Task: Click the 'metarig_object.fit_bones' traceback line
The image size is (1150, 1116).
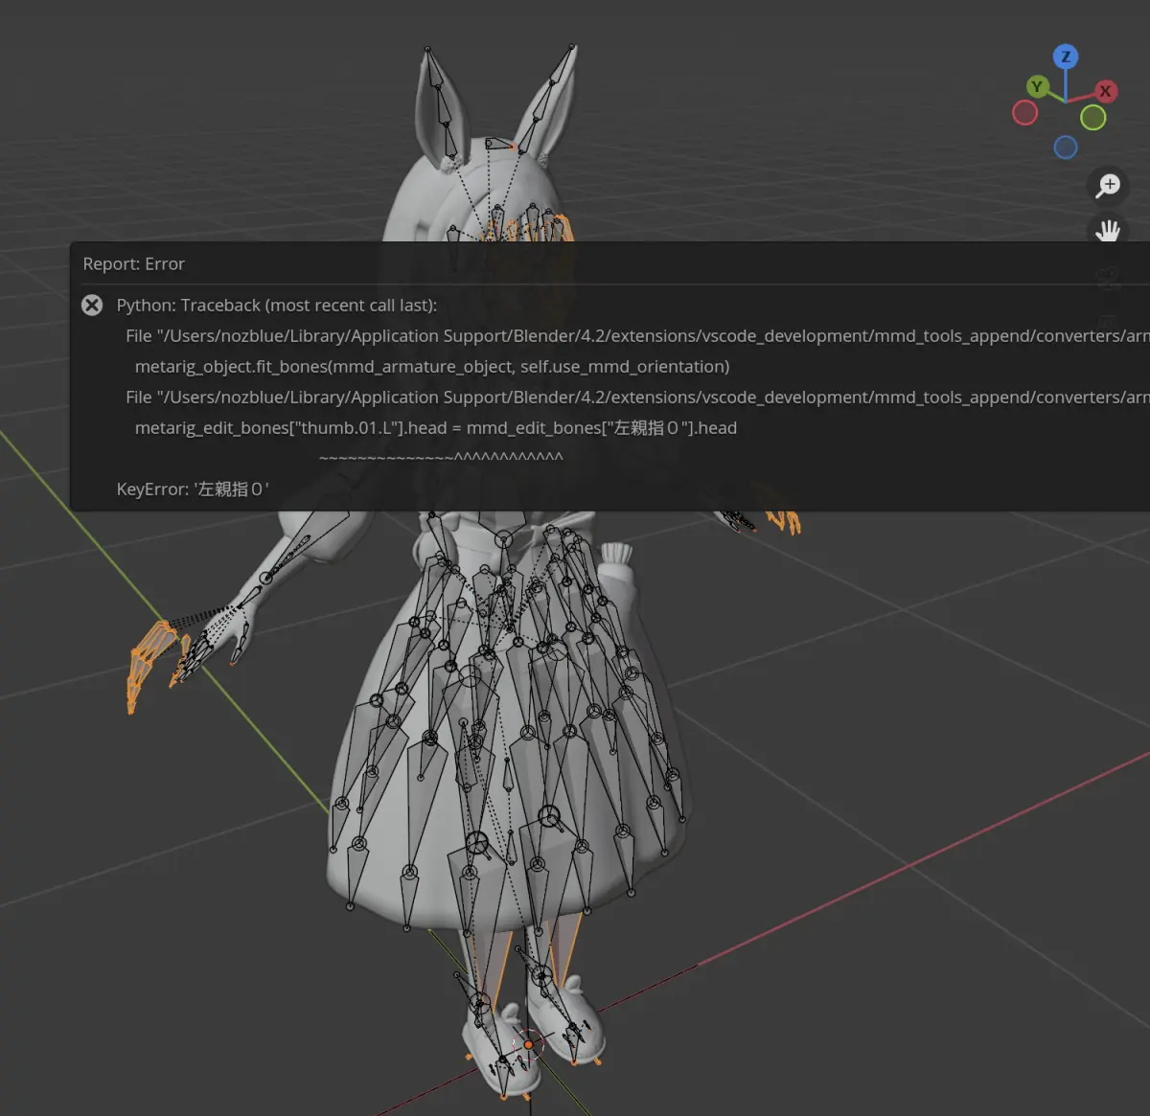Action: click(x=432, y=367)
